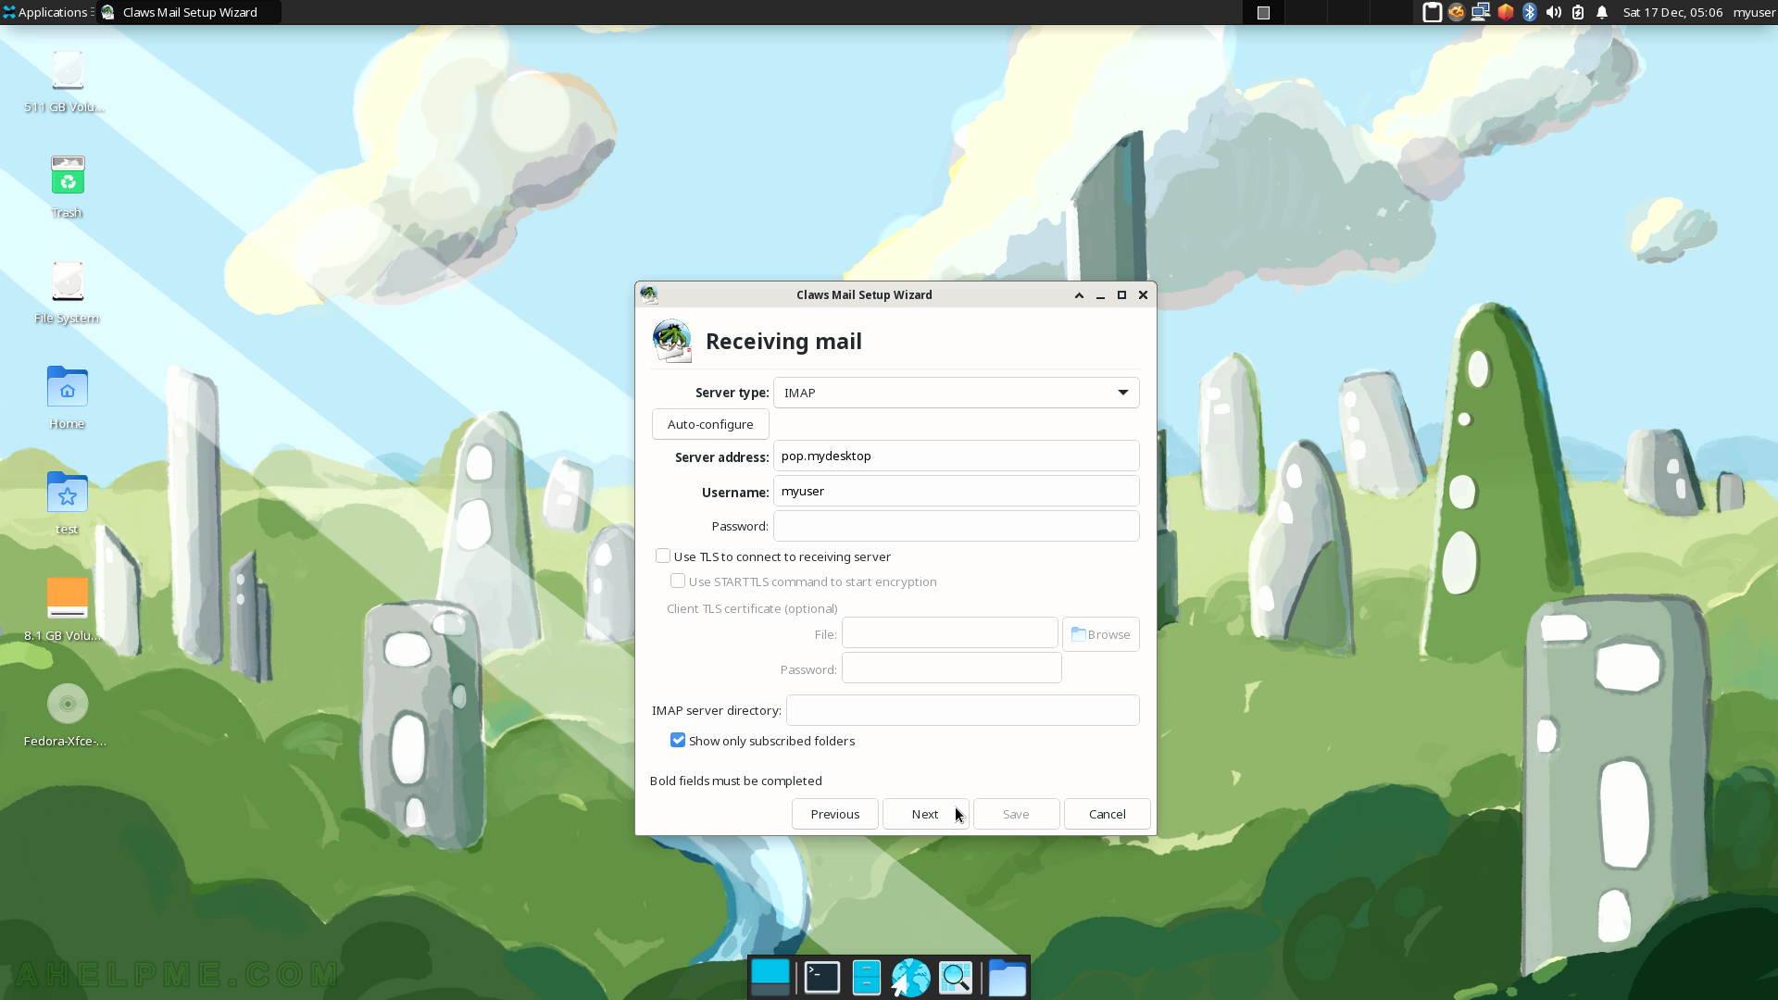The width and height of the screenshot is (1778, 1000).
Task: Open the file manager drawer icon in dock
Action: [866, 978]
